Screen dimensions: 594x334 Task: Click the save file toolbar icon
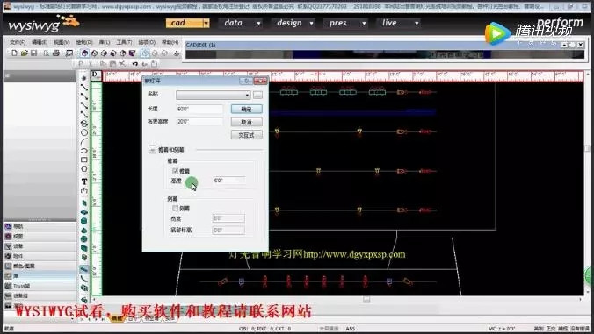pyautogui.click(x=33, y=53)
